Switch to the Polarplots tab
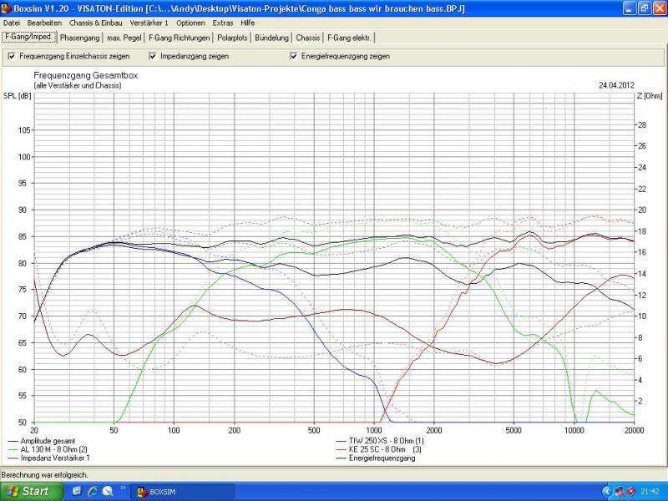This screenshot has width=668, height=501. [231, 38]
